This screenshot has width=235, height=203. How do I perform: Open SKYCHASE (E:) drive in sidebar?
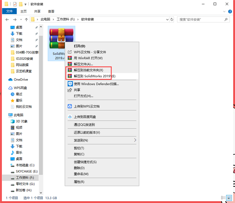coord(25,171)
